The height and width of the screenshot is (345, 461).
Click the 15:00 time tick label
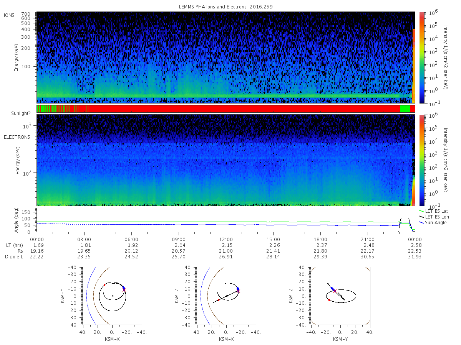click(273, 240)
